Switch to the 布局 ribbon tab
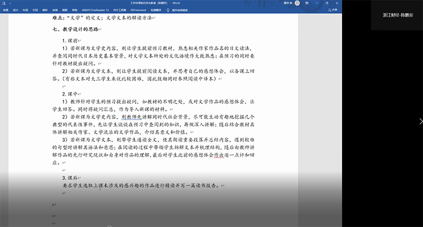The width and height of the screenshot is (423, 227). [x=25, y=10]
